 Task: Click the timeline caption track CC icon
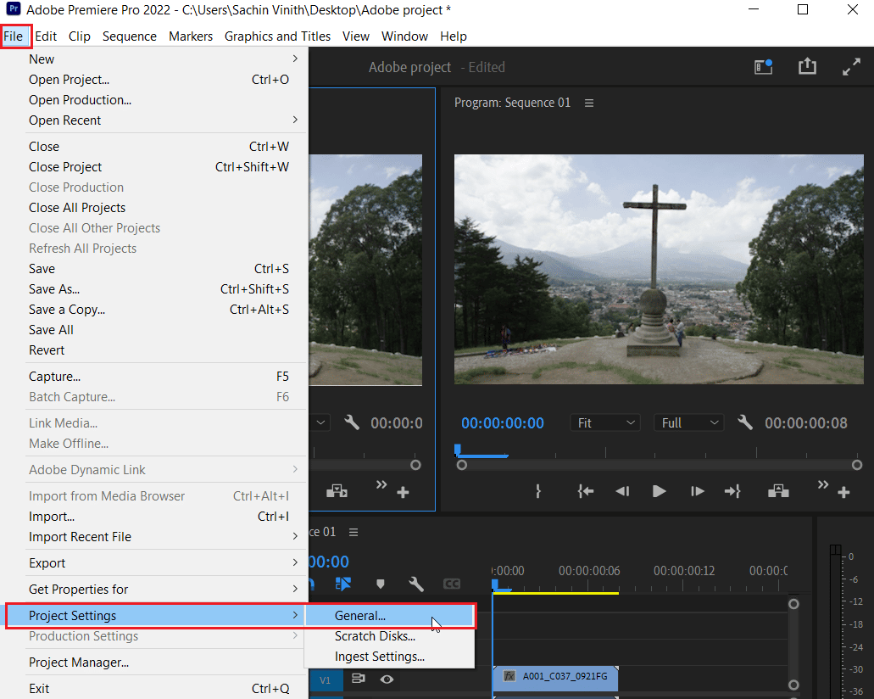[x=452, y=584]
